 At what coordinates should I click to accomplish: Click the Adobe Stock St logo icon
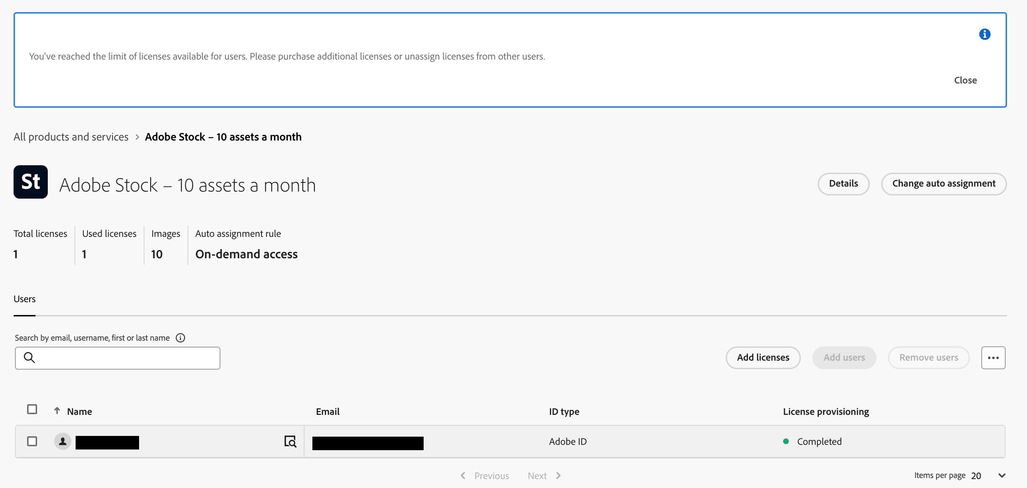pos(31,182)
